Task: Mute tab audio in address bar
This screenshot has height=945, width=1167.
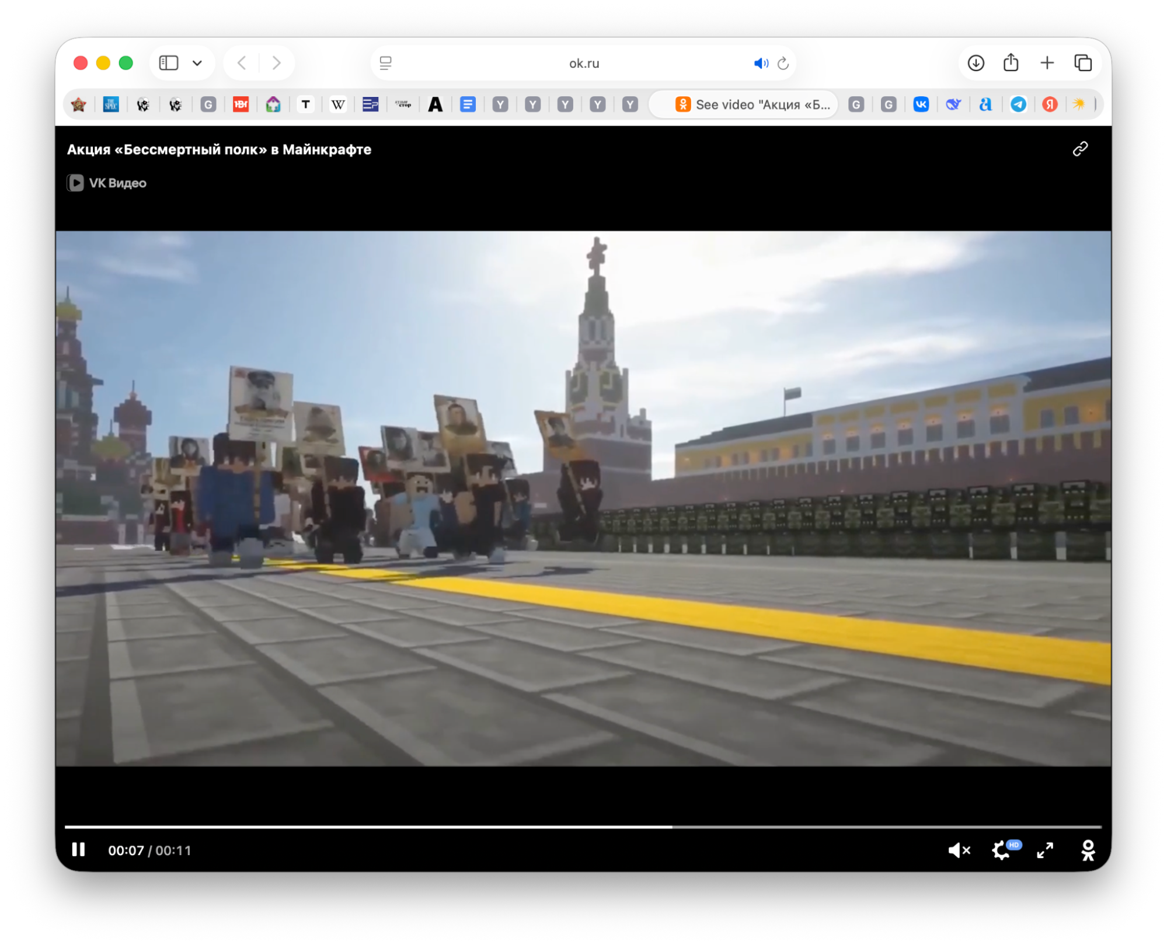Action: pyautogui.click(x=761, y=63)
